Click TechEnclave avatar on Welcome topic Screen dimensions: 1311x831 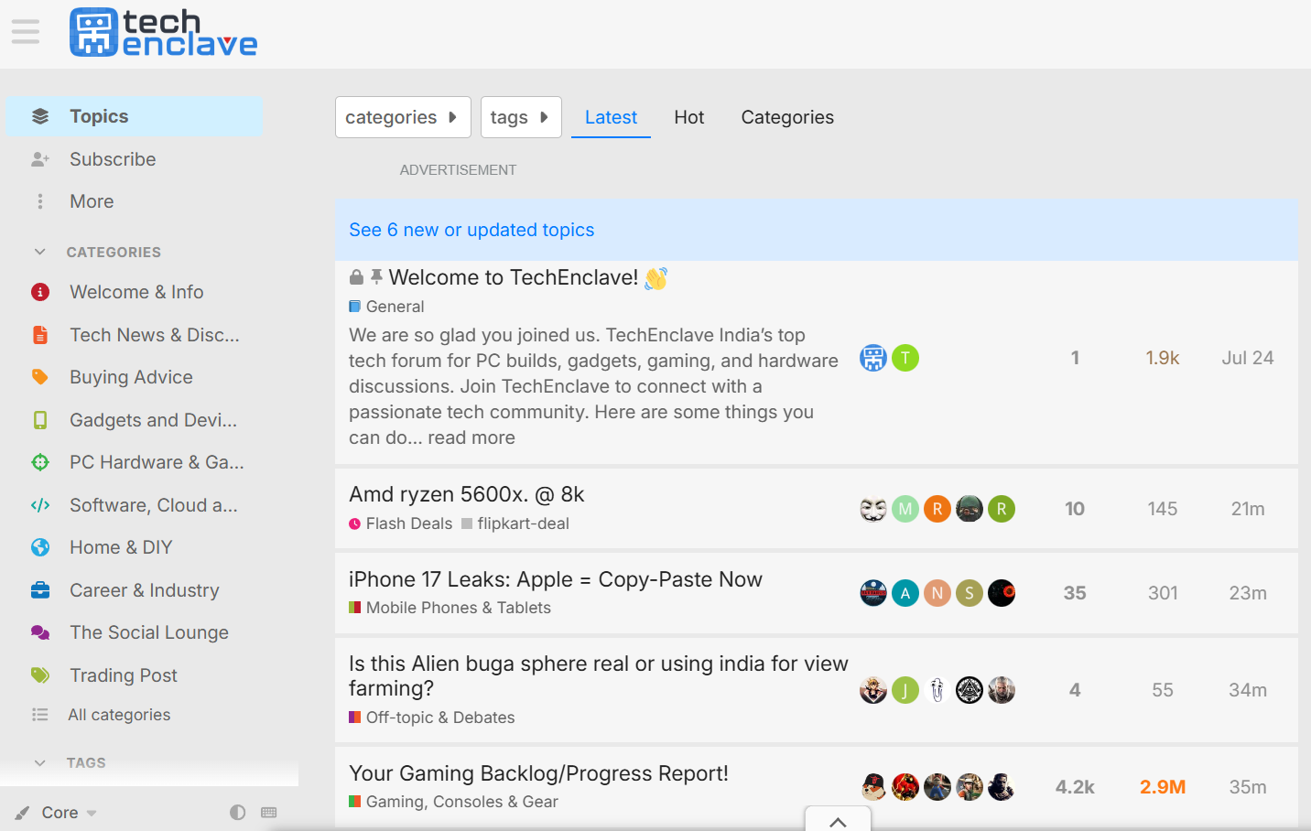pos(873,358)
